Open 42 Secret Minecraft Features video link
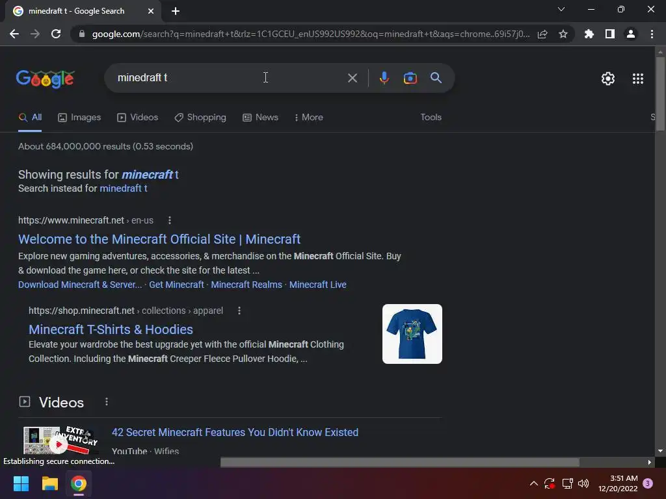The image size is (666, 499). pos(235,432)
